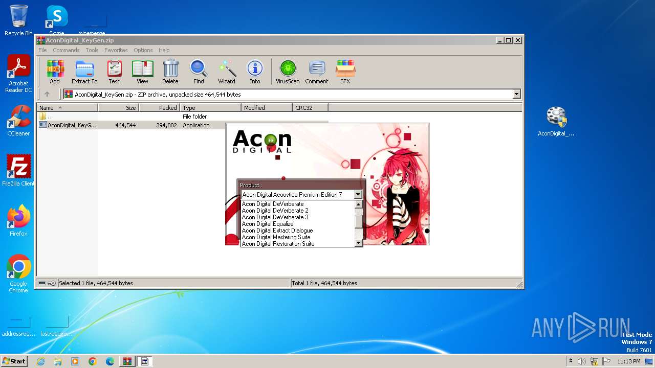The width and height of the screenshot is (655, 368).
Task: Click the Test archive toolbar icon
Action: tap(114, 72)
